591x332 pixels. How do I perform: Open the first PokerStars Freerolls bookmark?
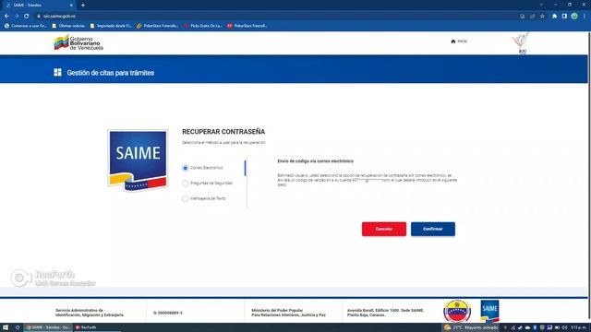pos(158,26)
